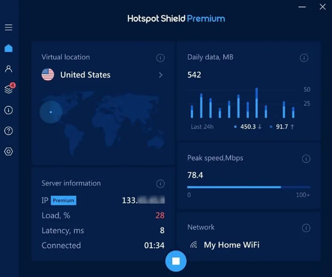
Task: Click the Peak speed,Mbps heading
Action: coord(215,158)
